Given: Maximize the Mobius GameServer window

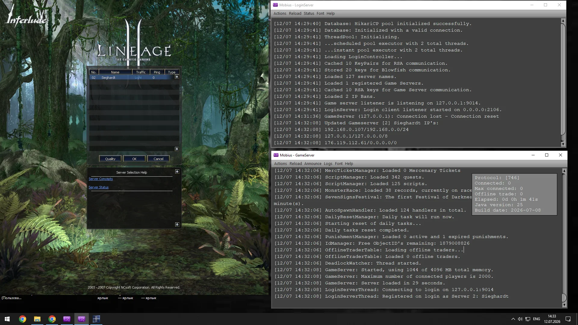Looking at the screenshot, I should coord(547,155).
